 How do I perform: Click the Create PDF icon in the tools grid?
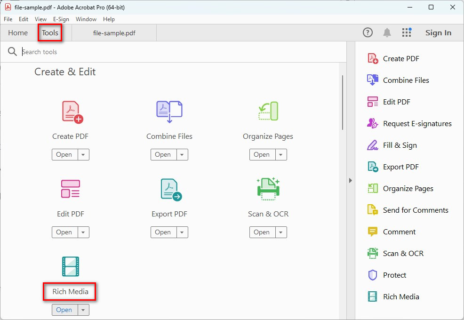point(72,112)
